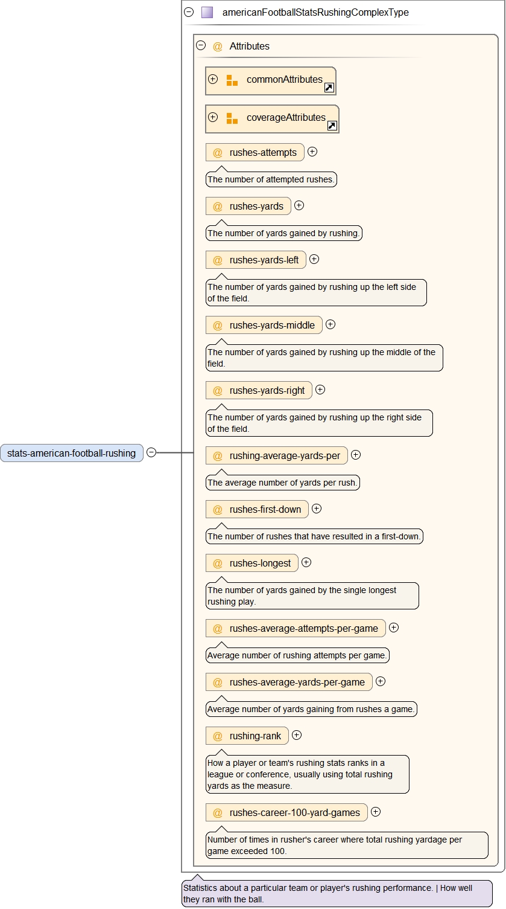Collapse the stats-american-football-rushing node
Viewport: 506px width, 909px height.
[151, 452]
